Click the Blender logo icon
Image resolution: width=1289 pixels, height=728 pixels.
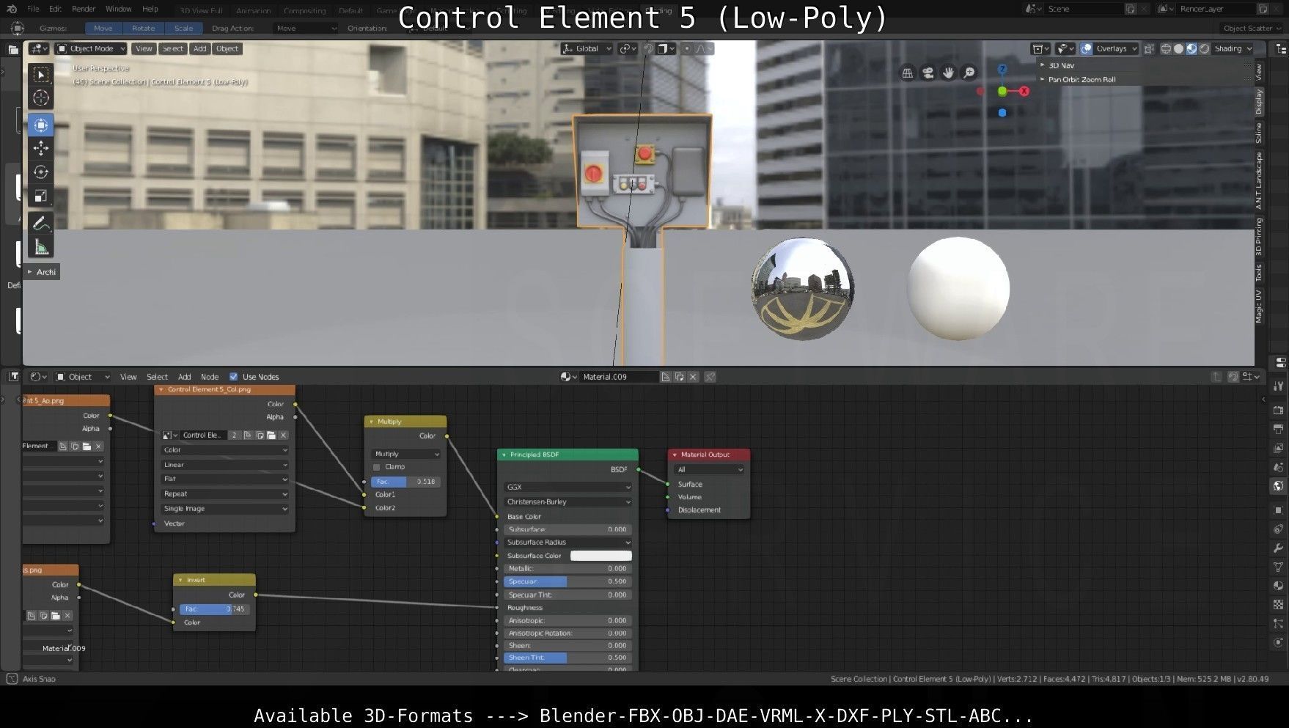tap(11, 9)
